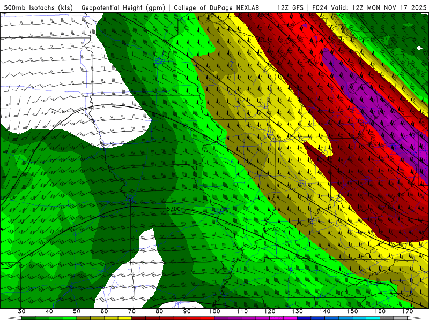Click the "Geopotential Height (gpm)" header label
Viewport: 429px width, 321px height.
click(124, 8)
